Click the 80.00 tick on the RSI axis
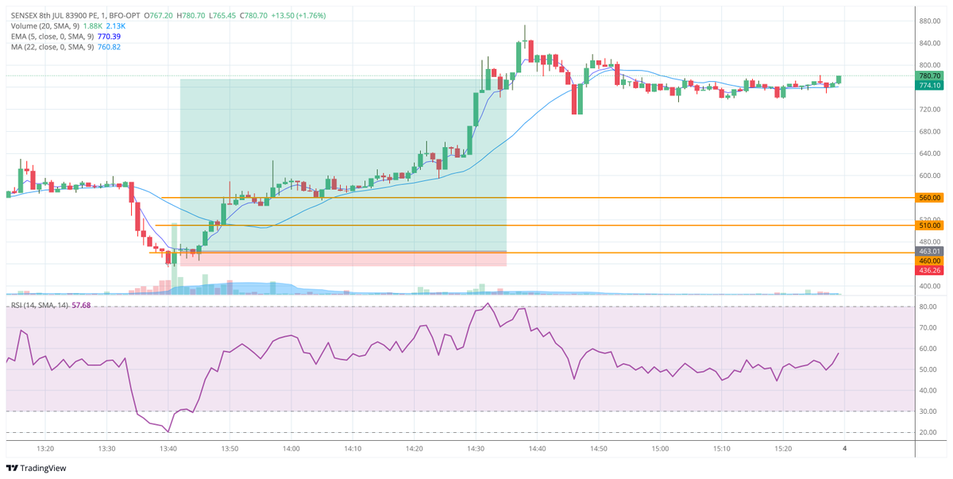The image size is (953, 479). [x=928, y=307]
